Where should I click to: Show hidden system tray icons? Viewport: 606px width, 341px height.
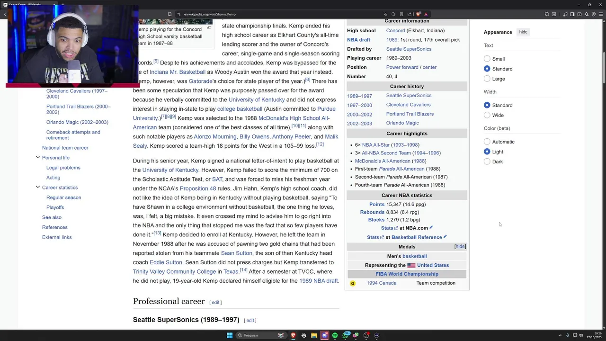click(560, 335)
